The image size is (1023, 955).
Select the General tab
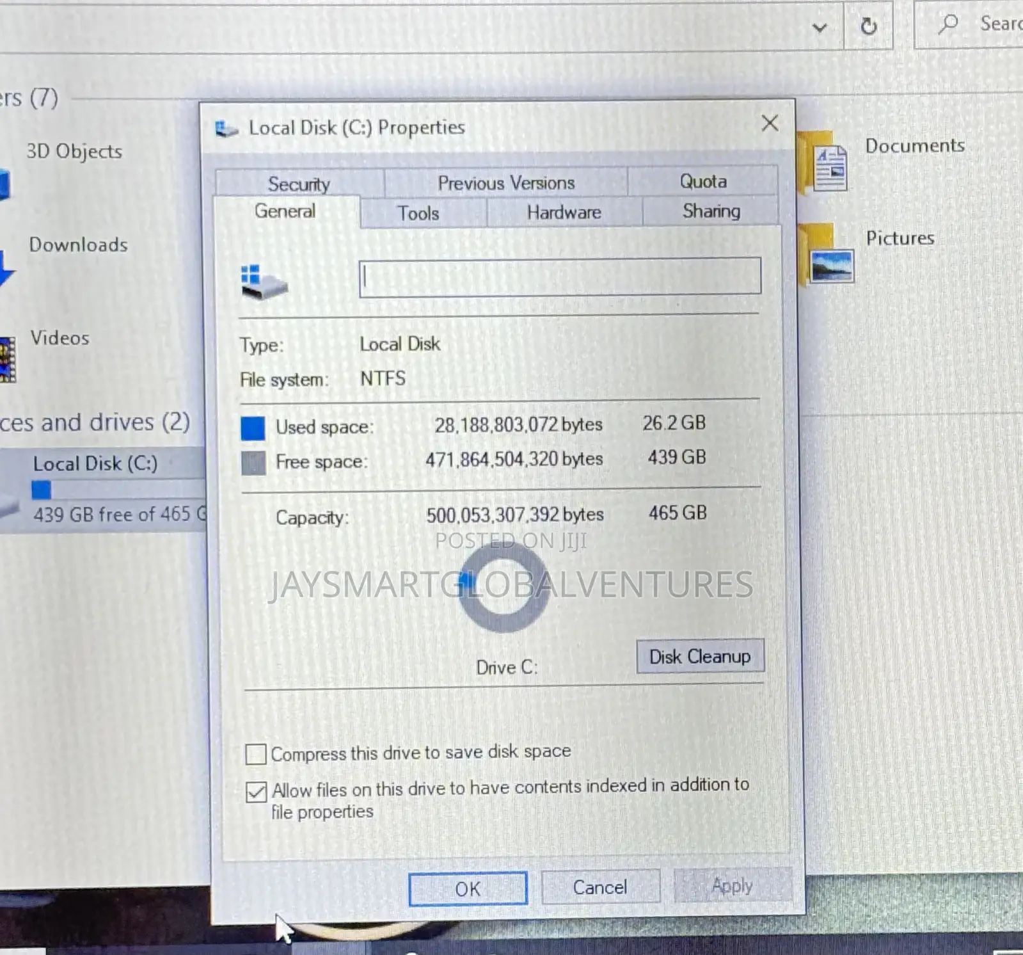pyautogui.click(x=285, y=211)
